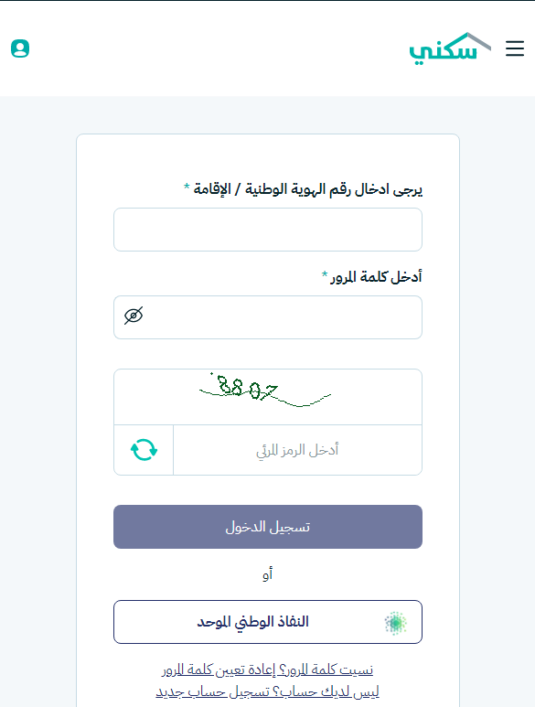Focus the password input field
Screen dimensions: 535x707
(x=268, y=317)
